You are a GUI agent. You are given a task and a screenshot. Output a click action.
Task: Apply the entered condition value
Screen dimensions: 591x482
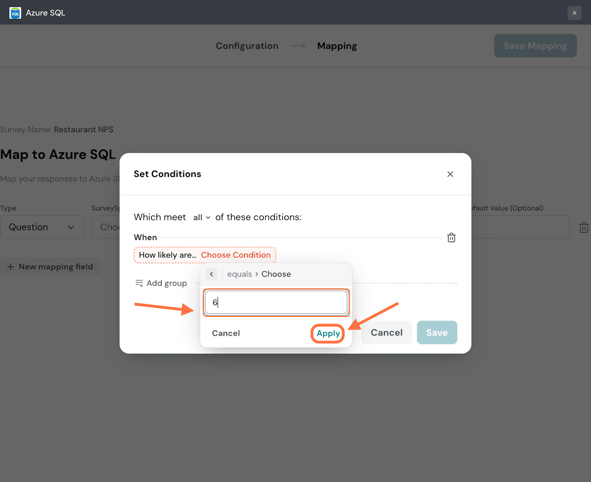pyautogui.click(x=328, y=334)
